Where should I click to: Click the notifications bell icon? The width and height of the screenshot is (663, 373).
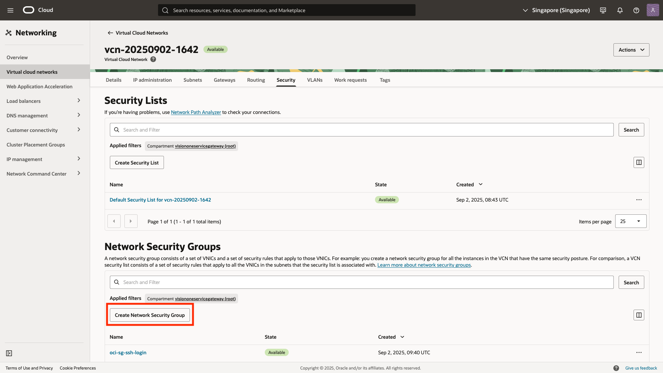(620, 10)
